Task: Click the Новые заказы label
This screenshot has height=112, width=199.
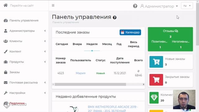Action: pyautogui.click(x=175, y=59)
